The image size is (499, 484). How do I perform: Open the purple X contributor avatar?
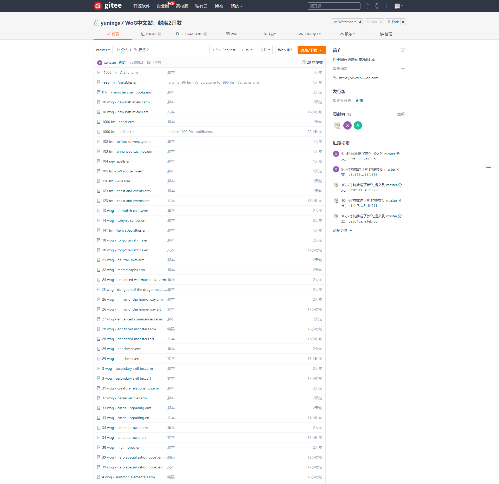(x=347, y=125)
